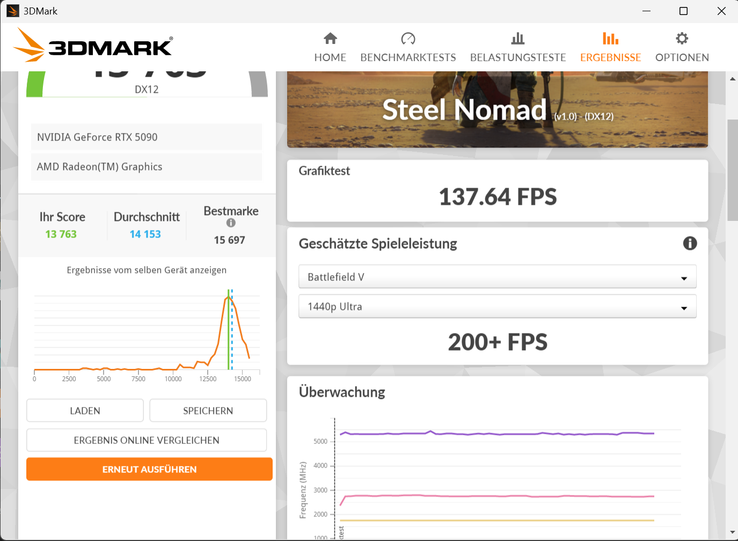Switch to the ERGEBNISSE tab
This screenshot has height=541, width=738.
[610, 57]
